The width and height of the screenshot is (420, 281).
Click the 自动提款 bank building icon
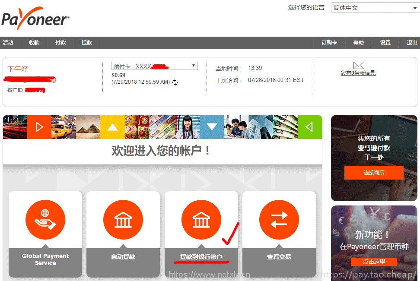click(x=123, y=220)
